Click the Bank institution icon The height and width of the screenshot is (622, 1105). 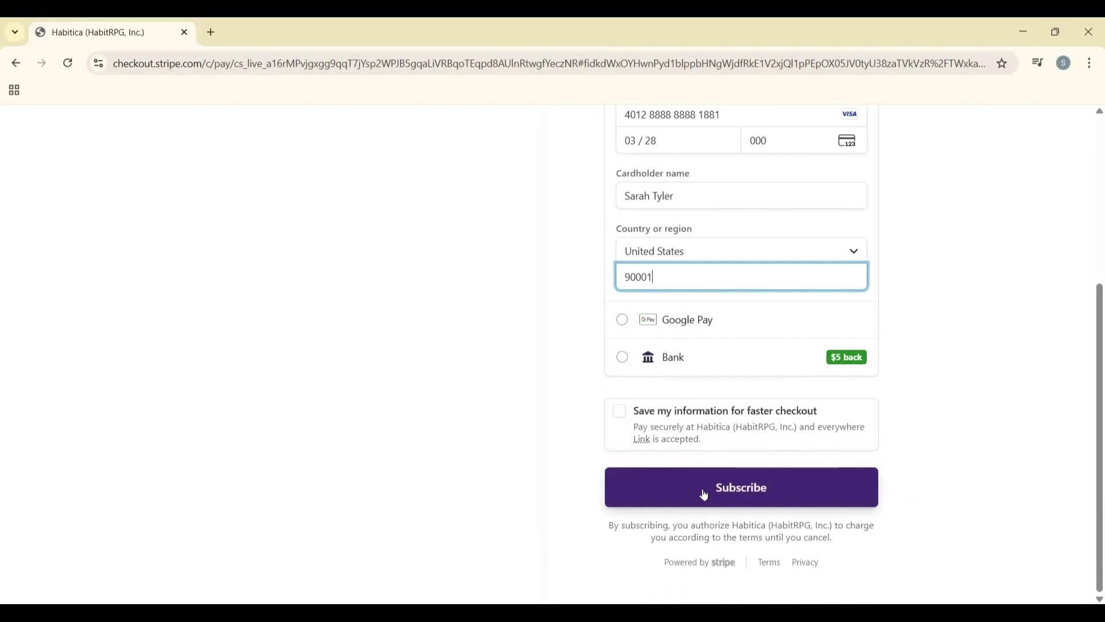[x=648, y=357]
